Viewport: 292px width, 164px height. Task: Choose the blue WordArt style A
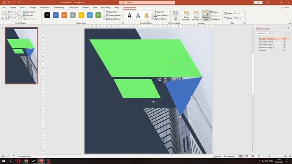pos(138,16)
